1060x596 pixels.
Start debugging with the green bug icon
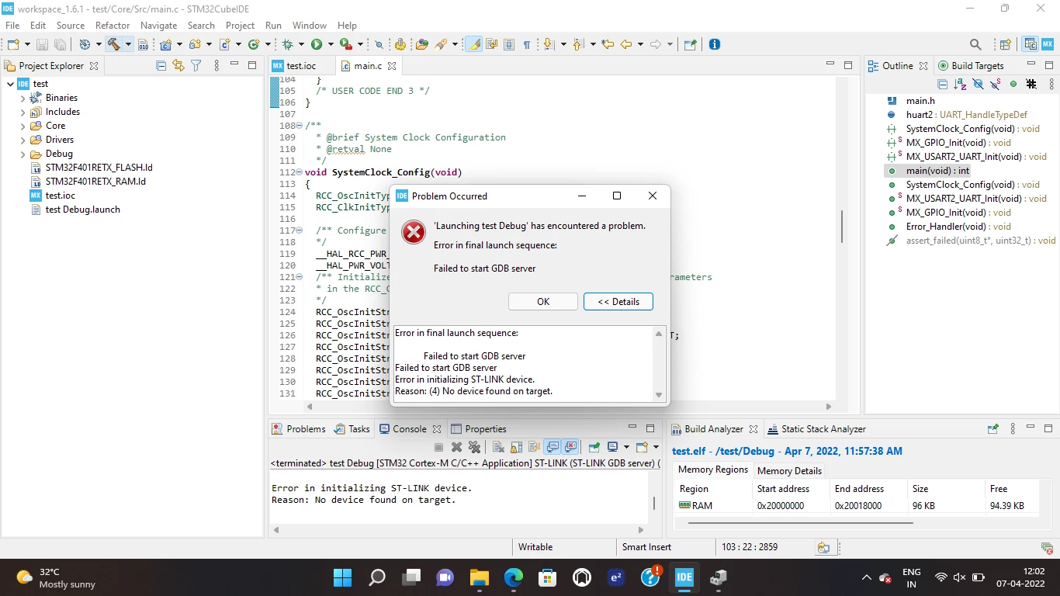[288, 44]
